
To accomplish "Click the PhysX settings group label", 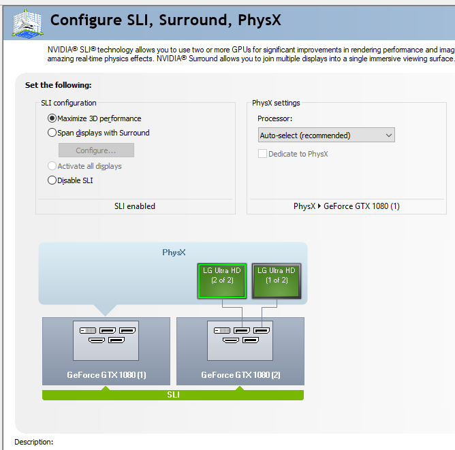I will click(276, 103).
